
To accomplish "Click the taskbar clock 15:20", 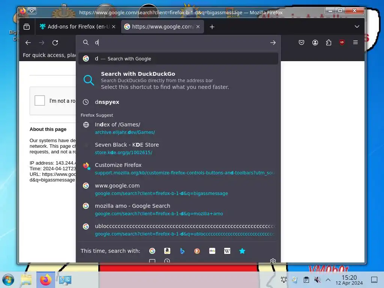I will click(349, 280).
